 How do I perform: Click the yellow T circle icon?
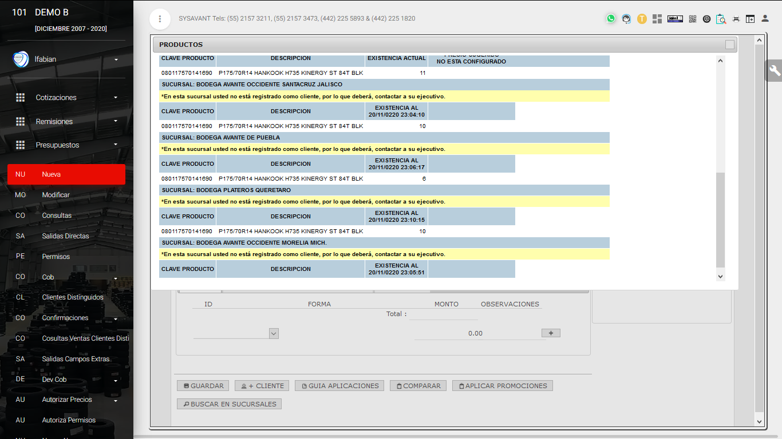click(642, 19)
